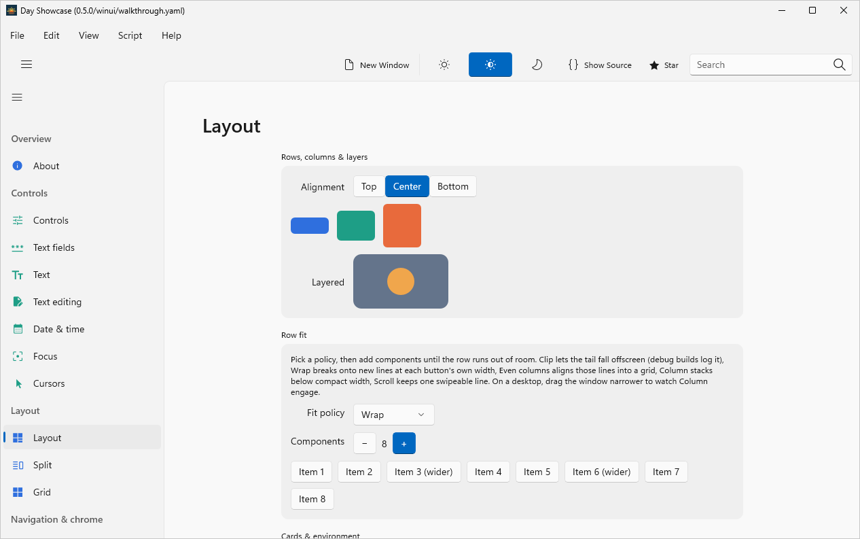Open the Fit policy Wrap dropdown
Viewport: 860px width, 539px height.
click(x=393, y=415)
